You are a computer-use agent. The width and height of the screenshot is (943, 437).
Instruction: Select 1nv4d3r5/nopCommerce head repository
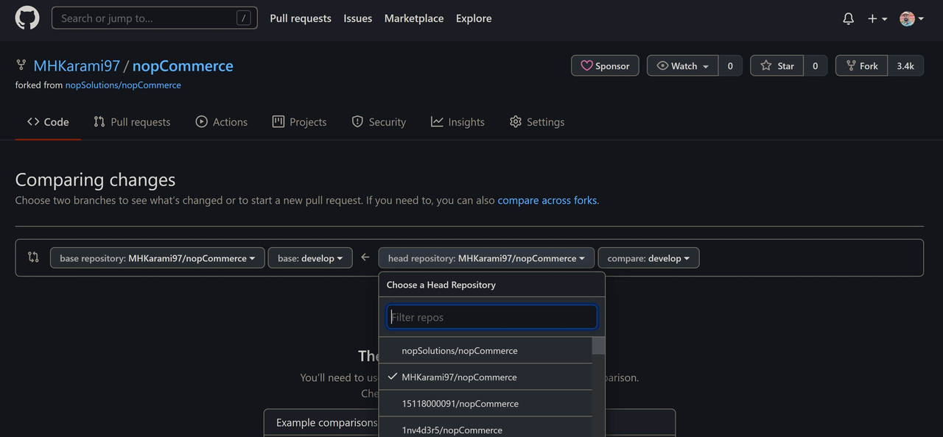click(485, 428)
